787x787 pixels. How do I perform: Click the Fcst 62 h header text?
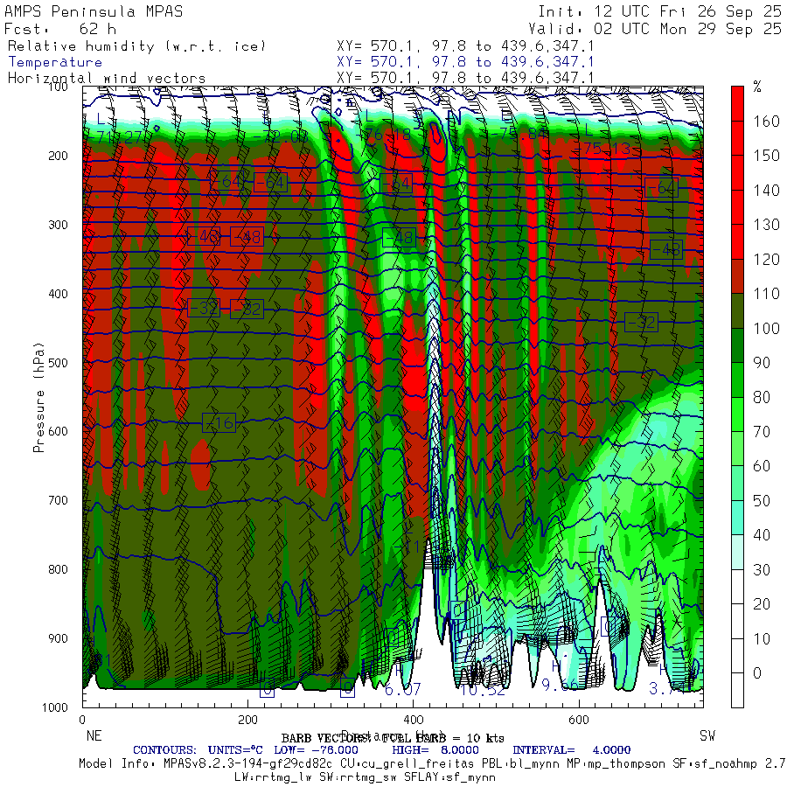click(x=60, y=29)
